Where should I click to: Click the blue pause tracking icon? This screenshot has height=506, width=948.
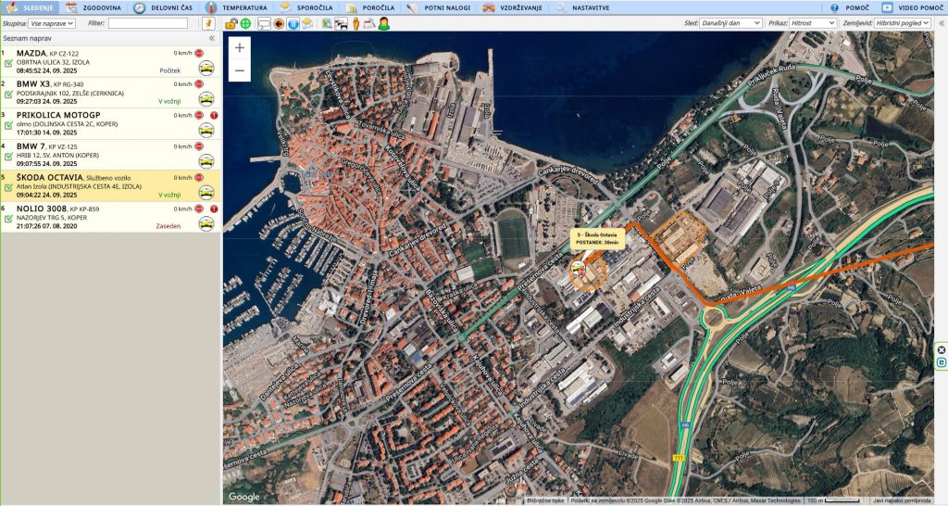pos(293,23)
